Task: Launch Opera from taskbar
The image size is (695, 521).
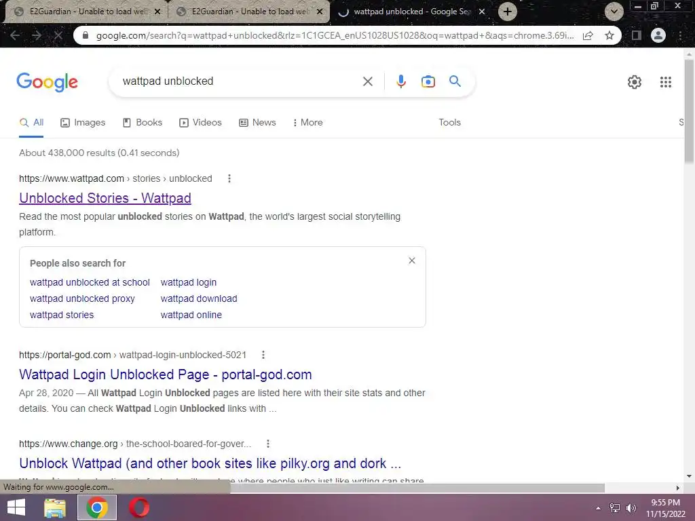Action: [138, 507]
